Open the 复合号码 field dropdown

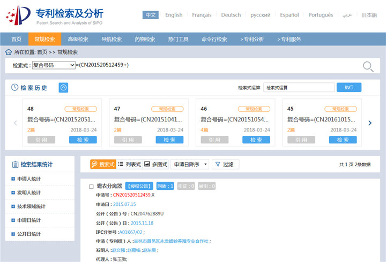click(54, 65)
